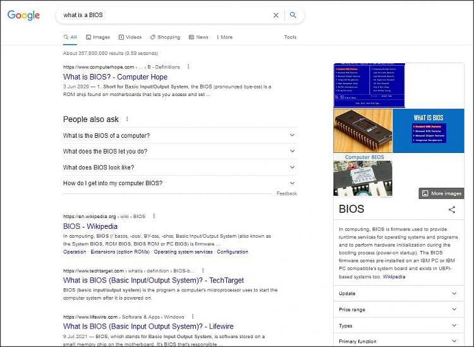Open the blue BIOS setup screen thumbnail

(369, 85)
